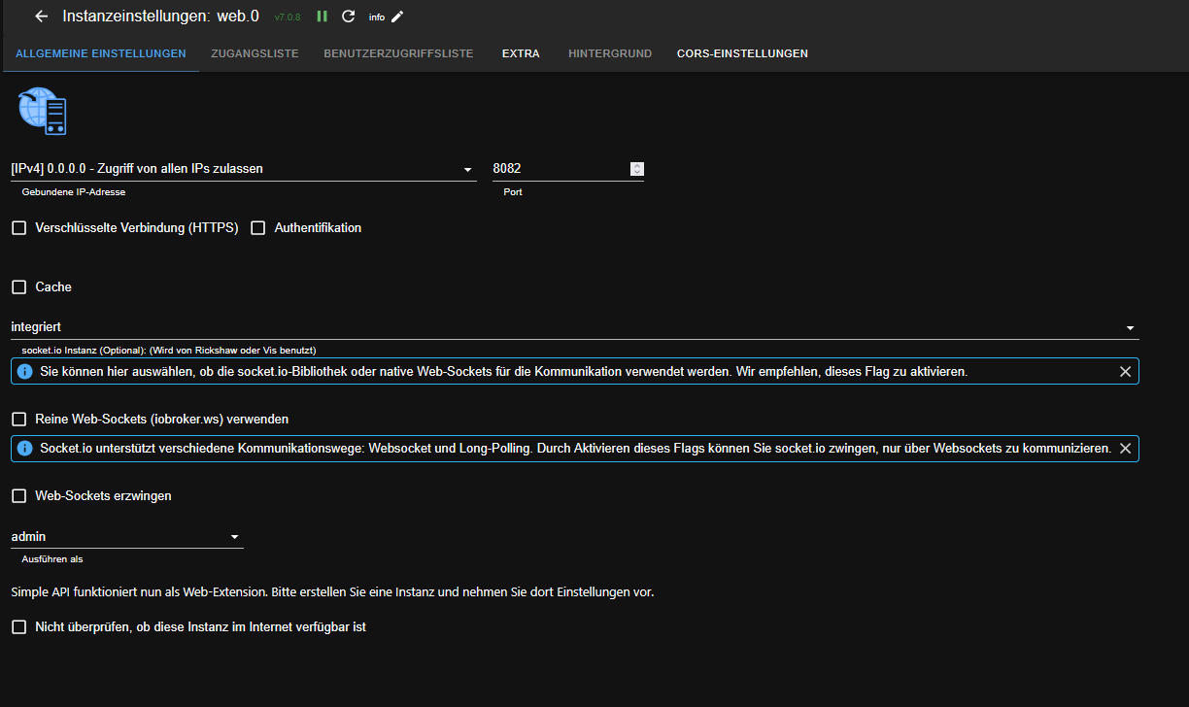
Task: Switch to Allgemeine Einstellungen tab
Action: [101, 53]
